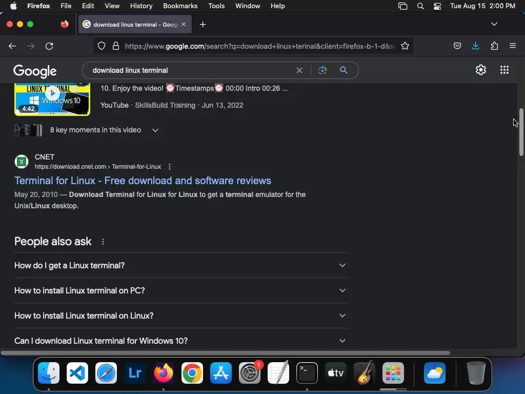View site security lock info
Screen dimensions: 525x394
[x=116, y=46]
